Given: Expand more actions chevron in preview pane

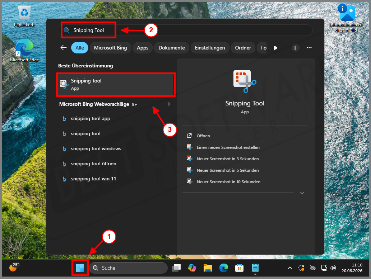Looking at the screenshot, I should coord(302,193).
